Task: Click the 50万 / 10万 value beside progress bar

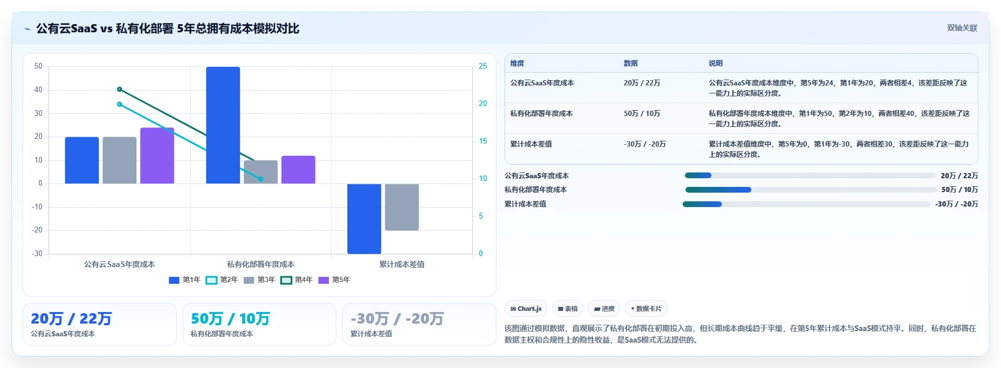Action: click(959, 190)
